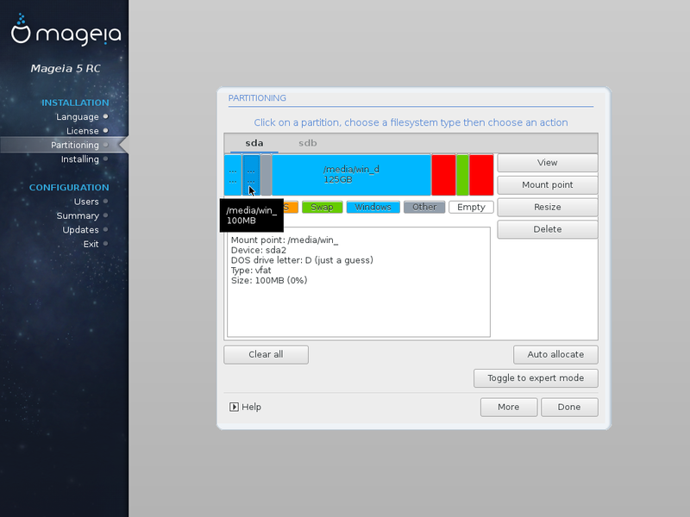Open the More options button

(x=508, y=407)
